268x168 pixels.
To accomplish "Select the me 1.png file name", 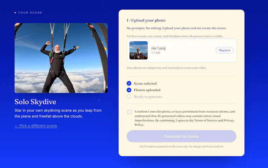I will pyautogui.click(x=158, y=48).
